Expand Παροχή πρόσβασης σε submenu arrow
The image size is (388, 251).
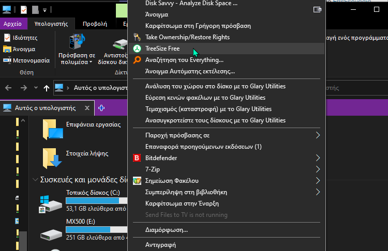(x=318, y=135)
